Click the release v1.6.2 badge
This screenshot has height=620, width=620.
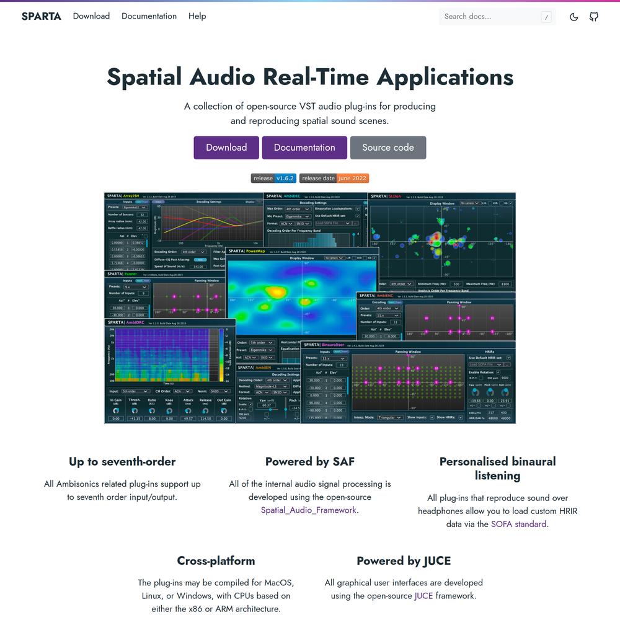point(273,179)
